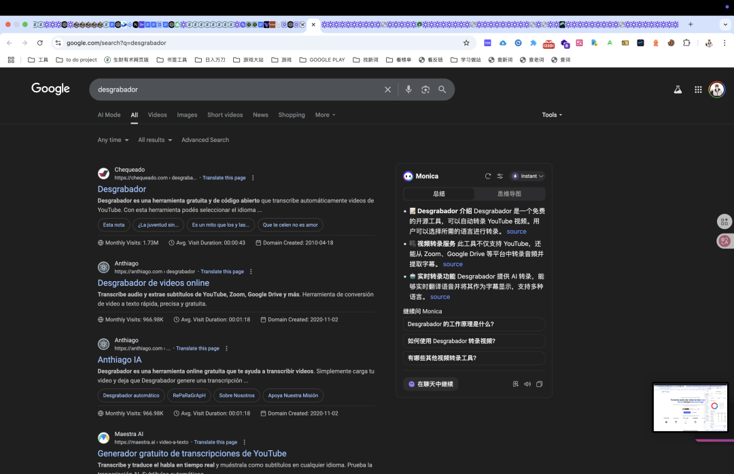Click the browser address bar URL
This screenshot has height=474, width=734.
(116, 43)
